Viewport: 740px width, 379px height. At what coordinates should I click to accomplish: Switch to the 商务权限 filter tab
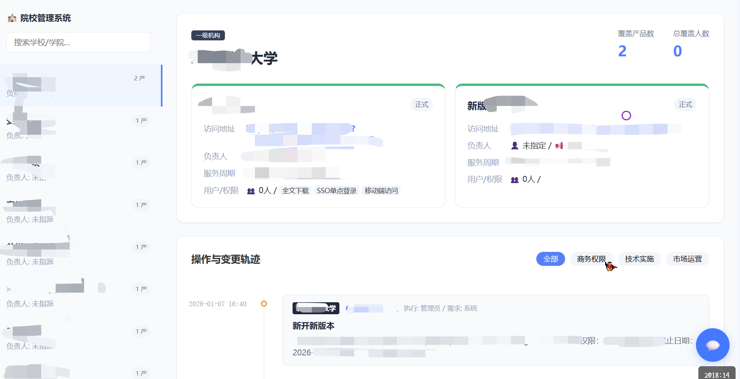point(591,259)
